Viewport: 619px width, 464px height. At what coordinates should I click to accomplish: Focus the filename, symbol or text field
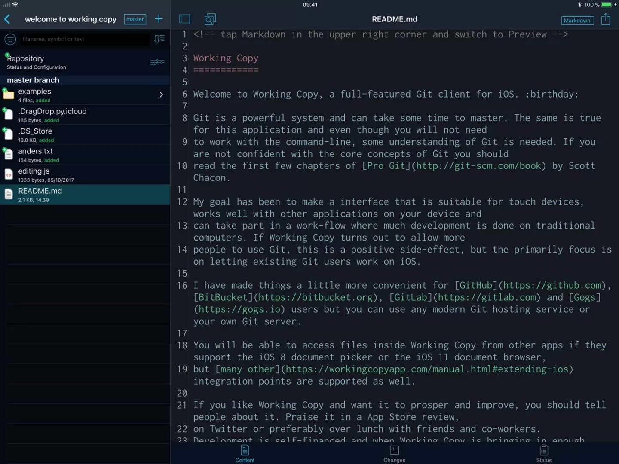pos(84,39)
